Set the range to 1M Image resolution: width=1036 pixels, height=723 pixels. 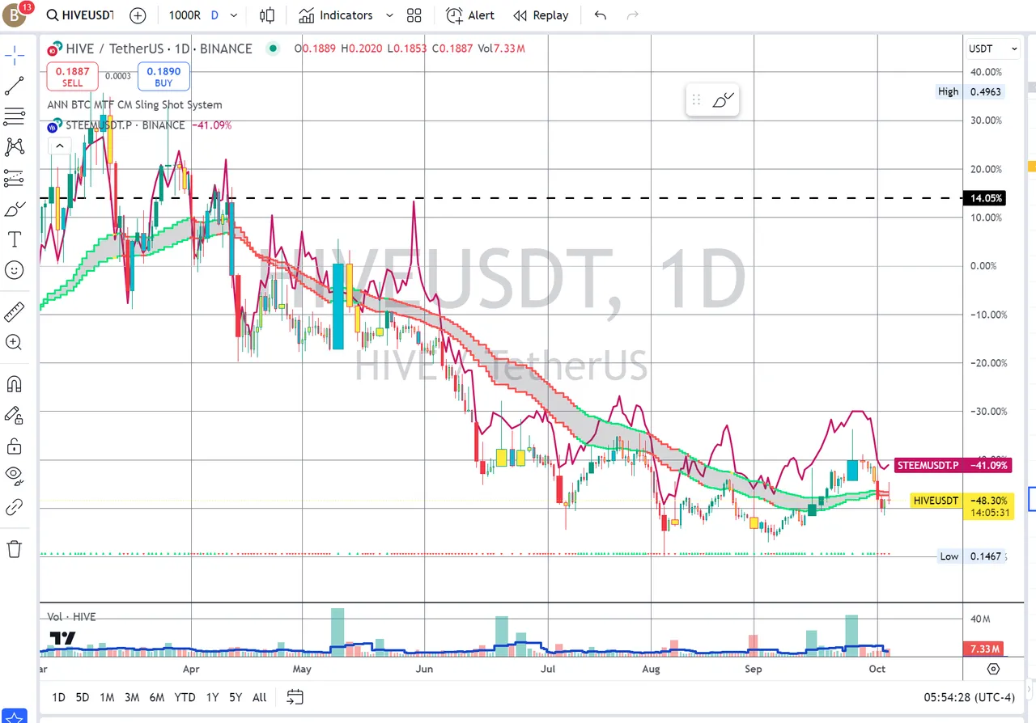coord(107,697)
